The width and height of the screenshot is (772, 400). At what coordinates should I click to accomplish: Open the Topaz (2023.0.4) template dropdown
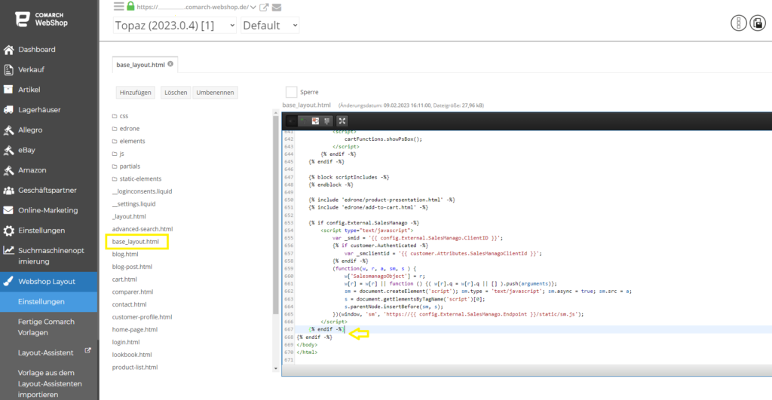pos(174,25)
